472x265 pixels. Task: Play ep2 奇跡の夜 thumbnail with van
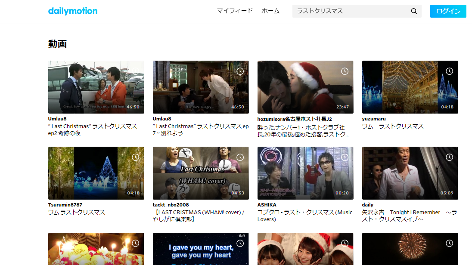[96, 87]
